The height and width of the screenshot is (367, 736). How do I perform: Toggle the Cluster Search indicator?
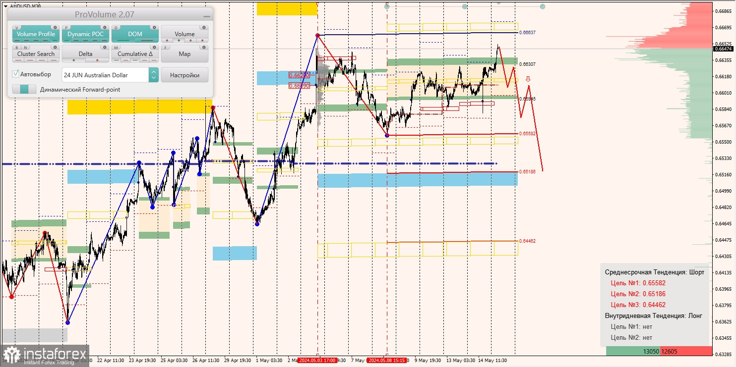(36, 53)
